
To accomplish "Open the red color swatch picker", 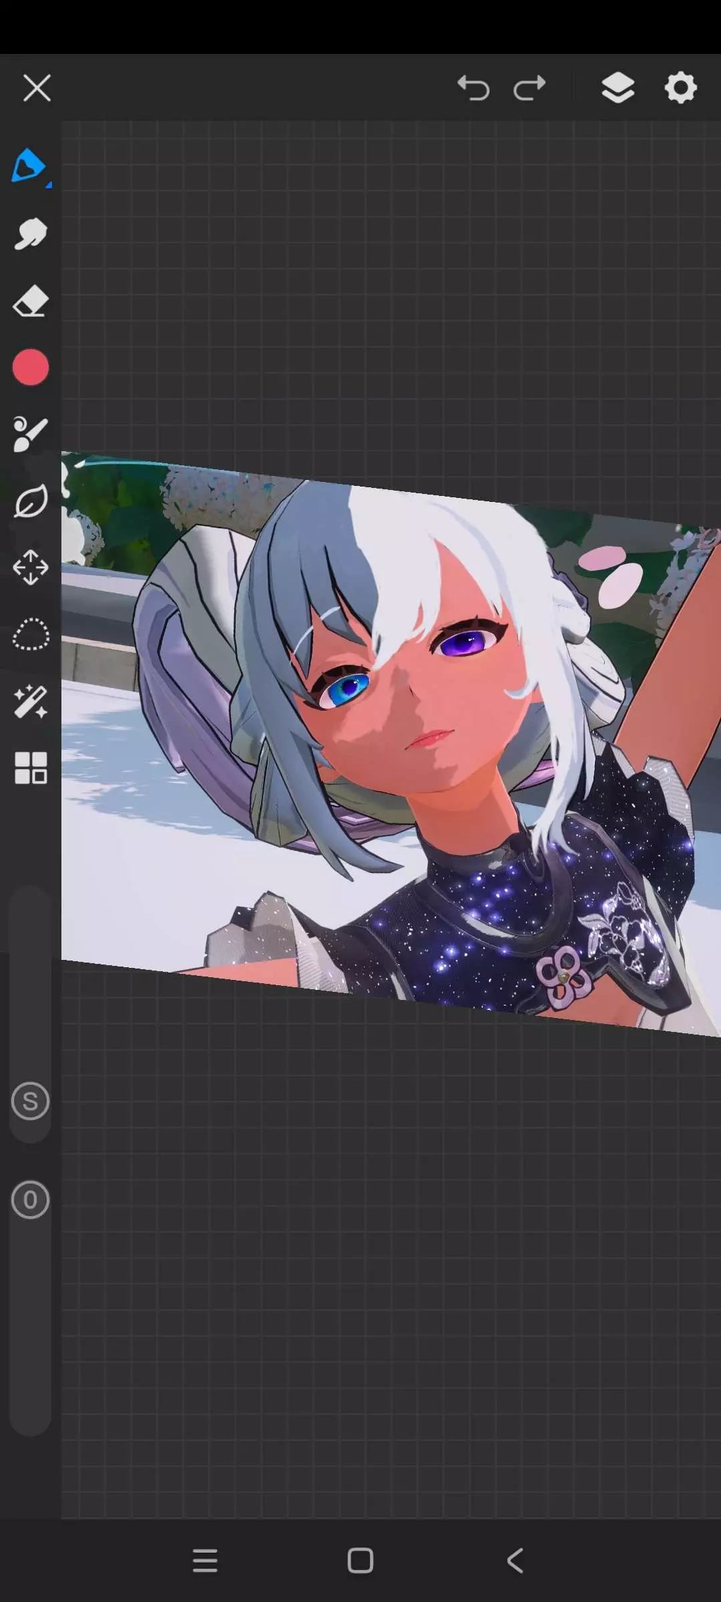I will [x=31, y=367].
